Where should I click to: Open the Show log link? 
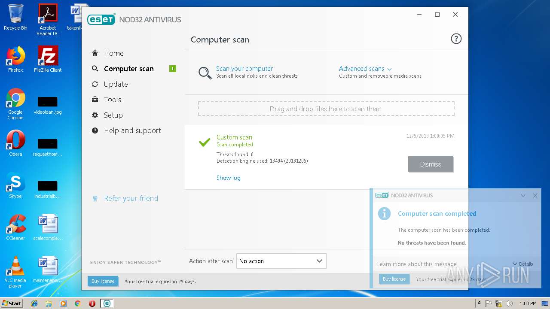229,178
